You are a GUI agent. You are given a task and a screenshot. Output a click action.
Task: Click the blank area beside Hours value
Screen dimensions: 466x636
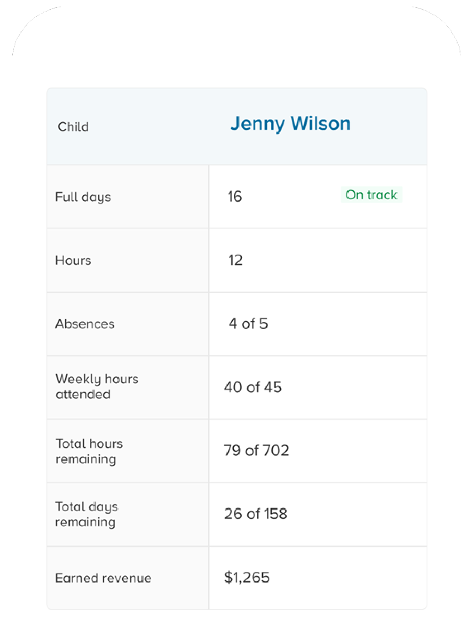pos(334,260)
